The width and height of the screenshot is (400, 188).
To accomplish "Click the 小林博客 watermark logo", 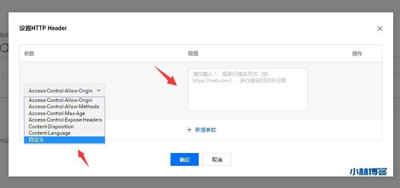I will coord(368,172).
